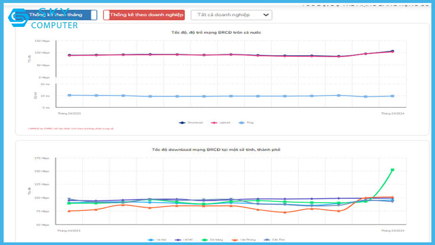Click the dropdown chevron arrow for enterprises
435x245 pixels.
(266, 15)
